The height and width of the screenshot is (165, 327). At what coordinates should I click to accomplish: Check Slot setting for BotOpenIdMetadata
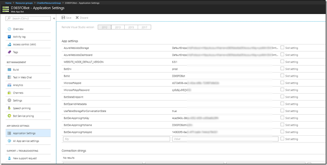tap(282, 104)
